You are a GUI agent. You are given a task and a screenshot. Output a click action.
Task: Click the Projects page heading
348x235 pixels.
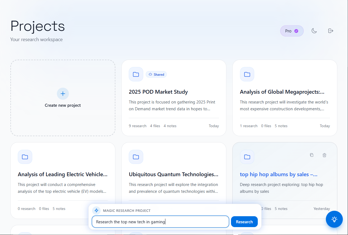pos(37,26)
